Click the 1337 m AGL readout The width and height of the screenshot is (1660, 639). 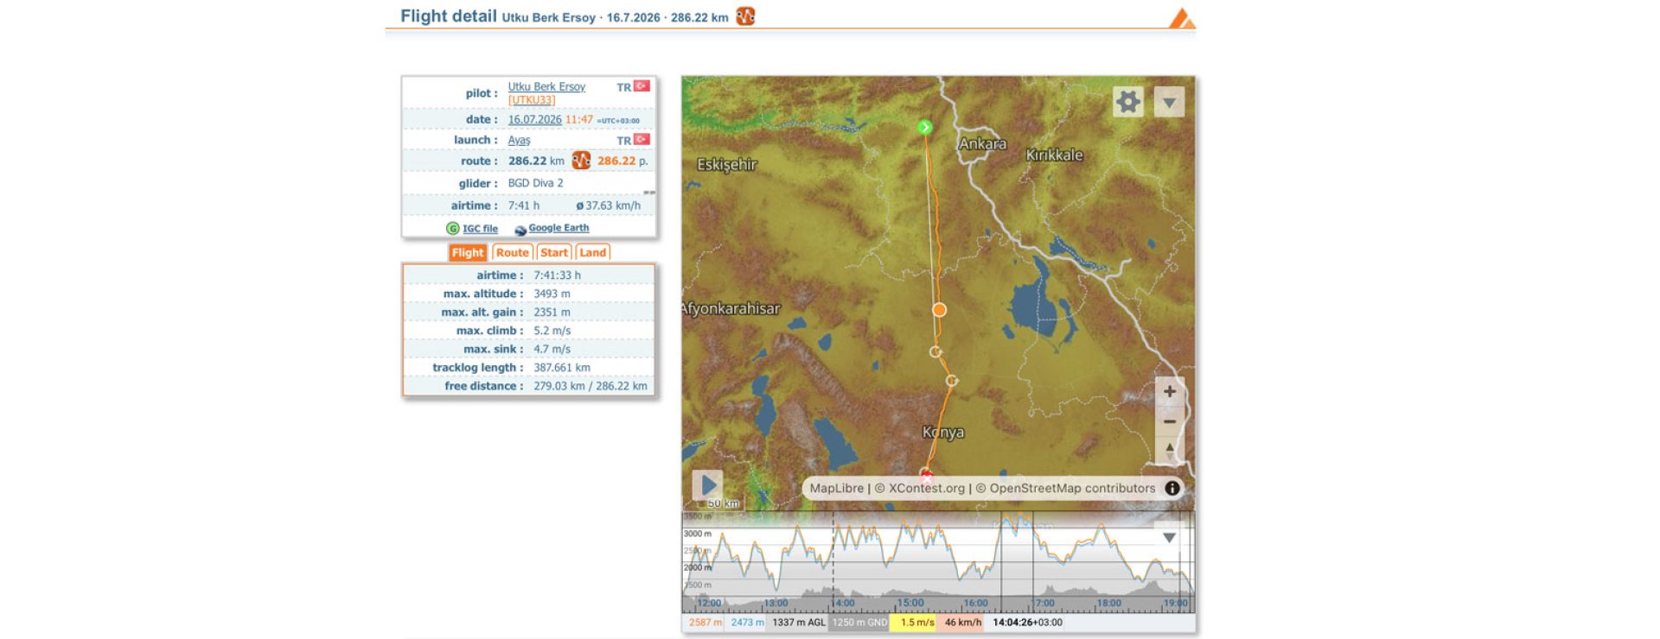pyautogui.click(x=799, y=623)
